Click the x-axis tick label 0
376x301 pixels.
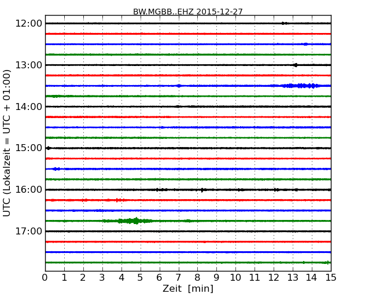45,278
